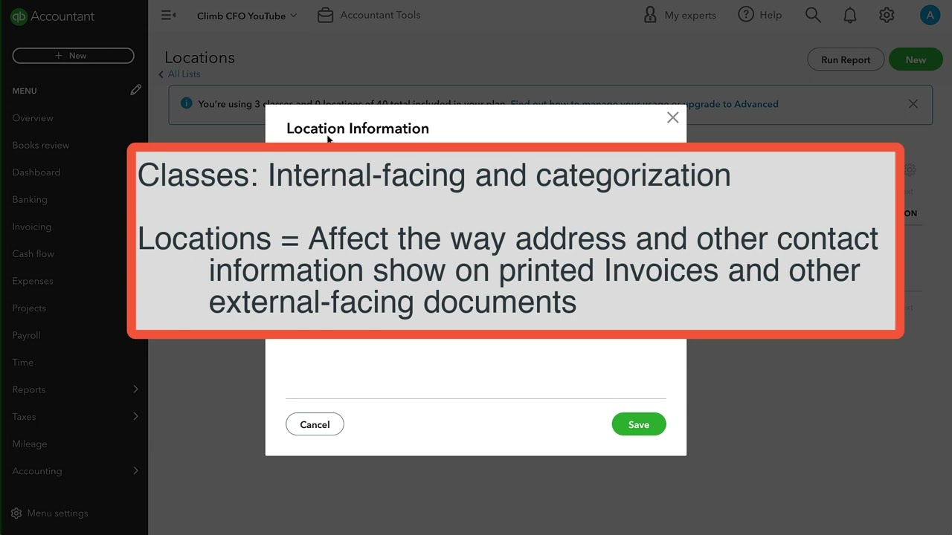Click the search magnifier icon
952x535 pixels.
pos(813,15)
